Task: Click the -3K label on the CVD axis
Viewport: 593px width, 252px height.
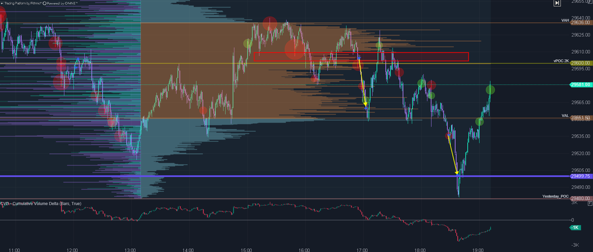Action: tap(575, 245)
